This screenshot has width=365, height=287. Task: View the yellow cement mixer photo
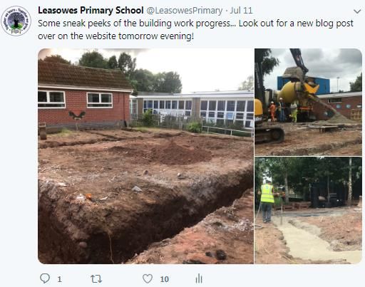[x=309, y=102]
